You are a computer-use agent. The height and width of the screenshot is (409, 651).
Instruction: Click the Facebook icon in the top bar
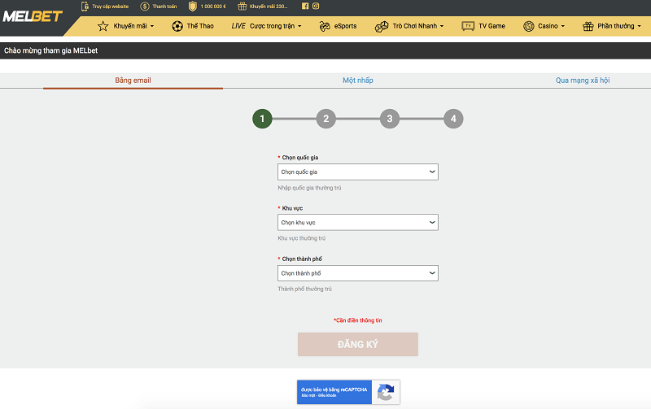point(305,7)
